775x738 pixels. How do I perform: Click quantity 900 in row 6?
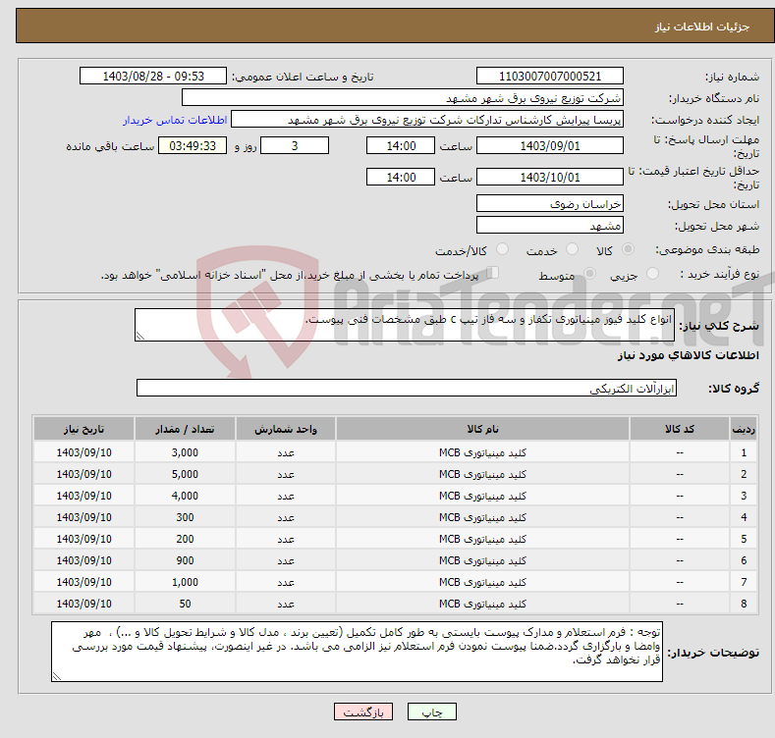(185, 560)
